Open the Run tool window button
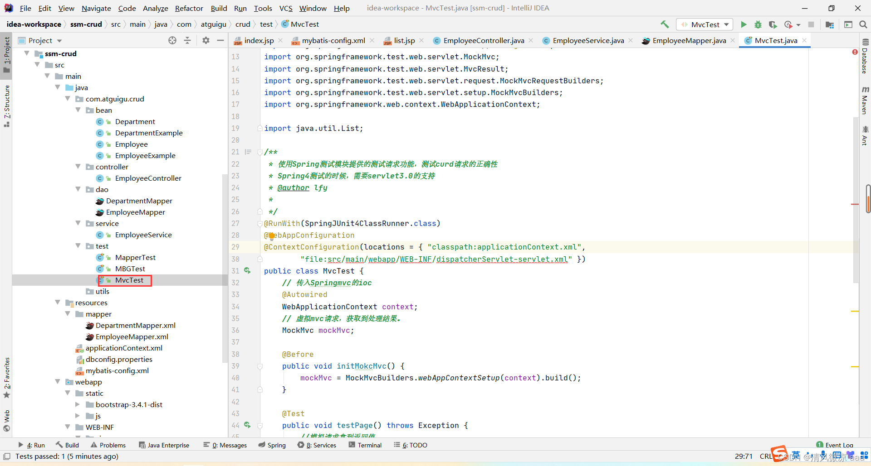871x466 pixels. [31, 445]
